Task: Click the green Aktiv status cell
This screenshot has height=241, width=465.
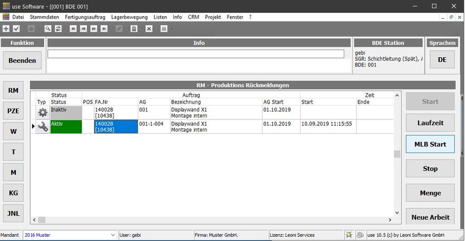Action: coord(66,126)
